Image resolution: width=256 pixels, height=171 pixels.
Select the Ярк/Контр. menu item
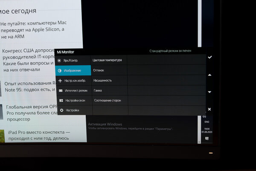[73, 60]
